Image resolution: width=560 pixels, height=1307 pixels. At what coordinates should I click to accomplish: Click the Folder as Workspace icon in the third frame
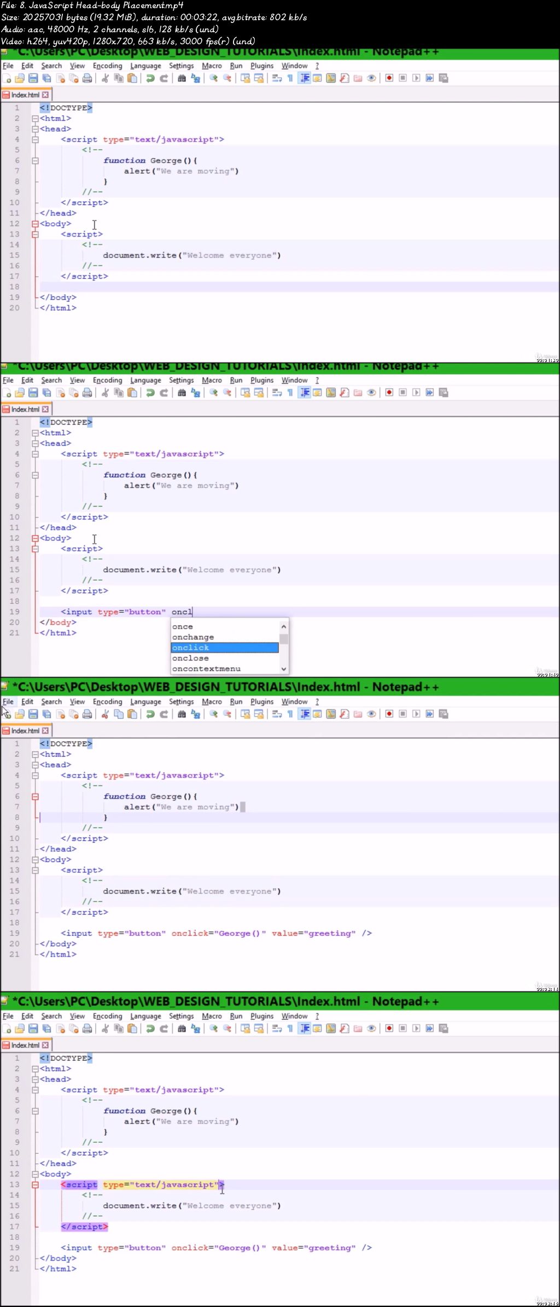(358, 714)
